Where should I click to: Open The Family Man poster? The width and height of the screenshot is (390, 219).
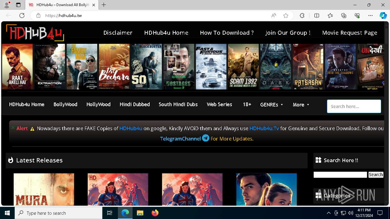[x=82, y=67]
